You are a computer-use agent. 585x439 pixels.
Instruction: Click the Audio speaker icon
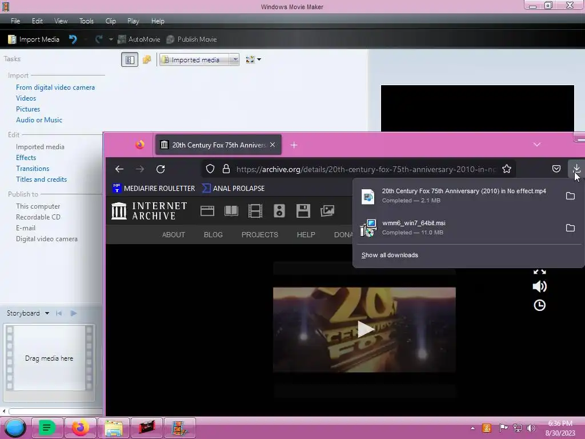pyautogui.click(x=279, y=211)
